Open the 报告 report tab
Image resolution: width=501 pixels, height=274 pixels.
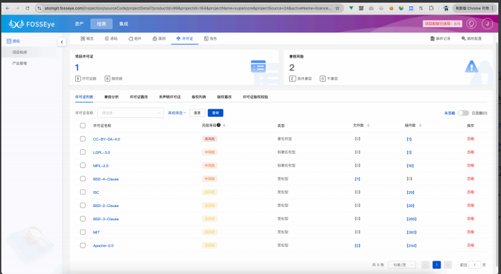pos(211,38)
